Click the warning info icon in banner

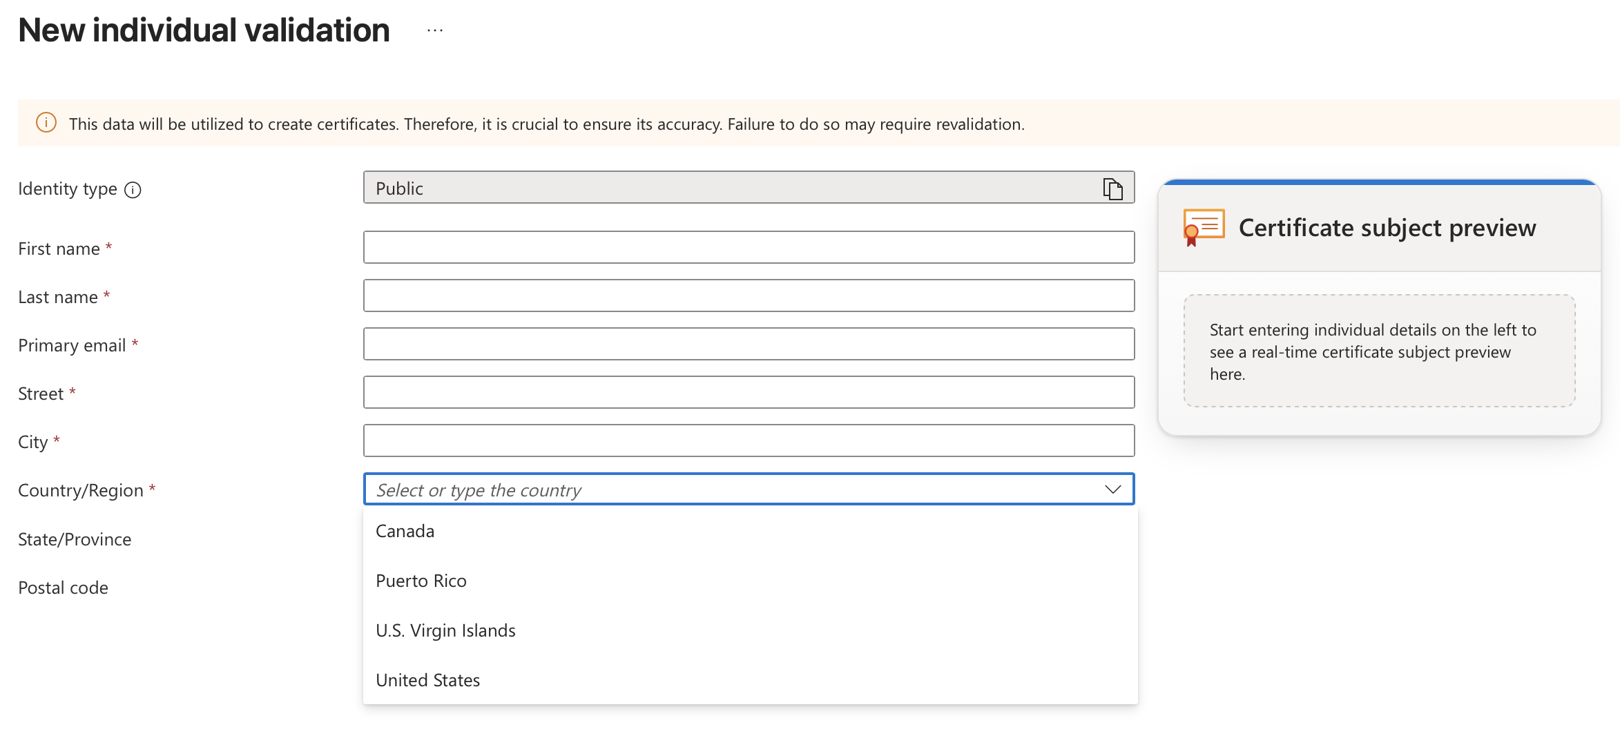(46, 123)
